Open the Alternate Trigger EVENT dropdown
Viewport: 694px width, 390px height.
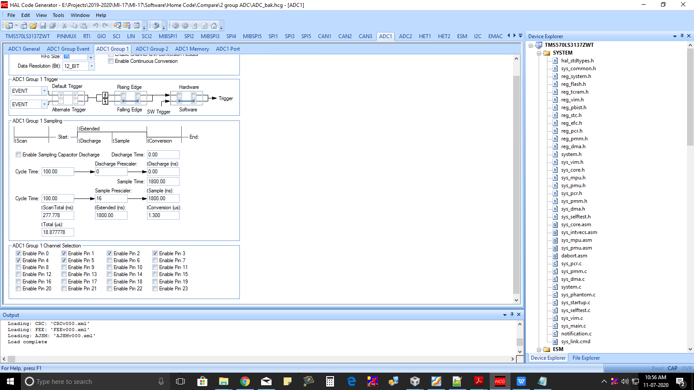(44, 104)
